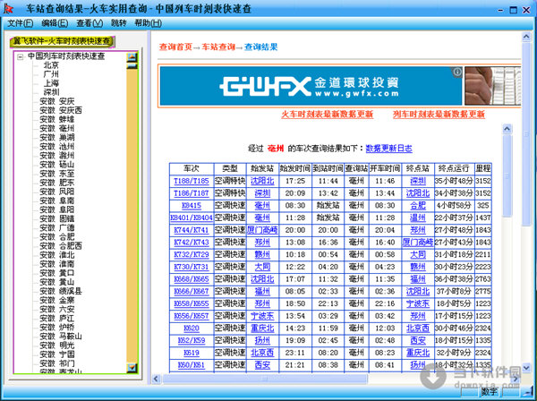Click 宁波东 terminal station in K658/K655 row
This screenshot has width=537, height=401.
pyautogui.click(x=418, y=303)
